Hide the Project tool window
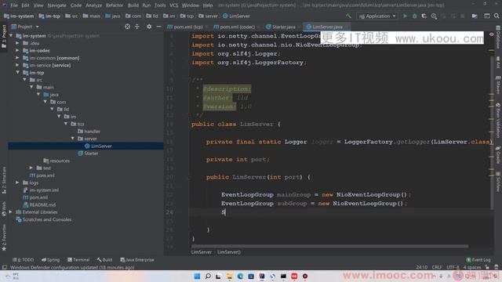502x282 pixels. coord(158,27)
